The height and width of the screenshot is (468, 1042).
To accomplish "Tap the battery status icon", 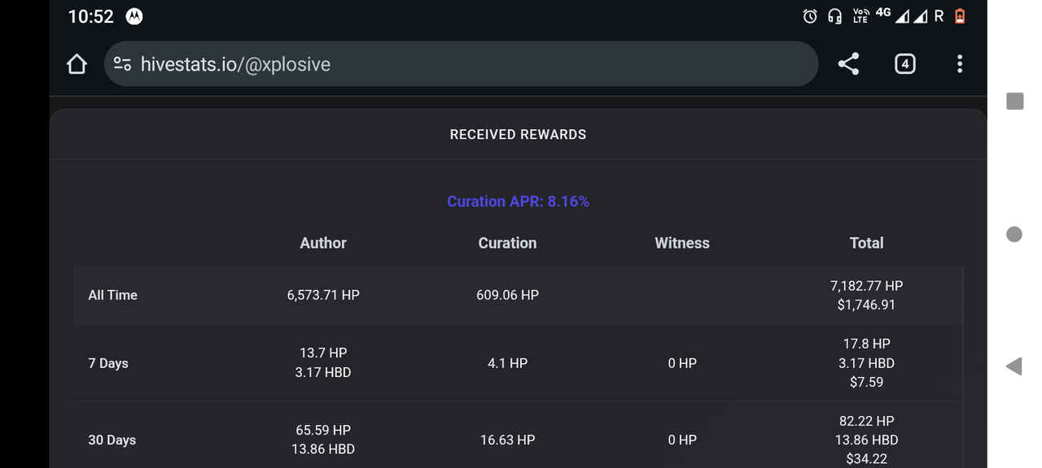I will [x=960, y=16].
